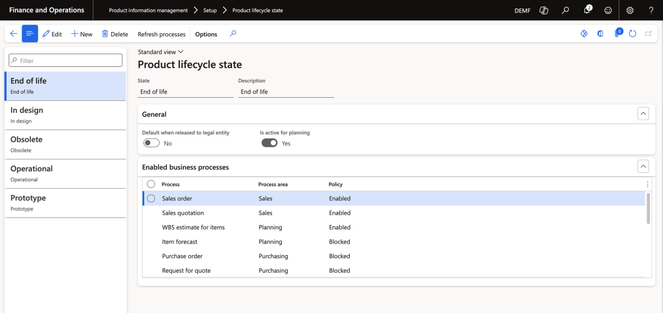The image size is (663, 313).
Task: Toggle Default when released to legal entity
Action: (151, 143)
